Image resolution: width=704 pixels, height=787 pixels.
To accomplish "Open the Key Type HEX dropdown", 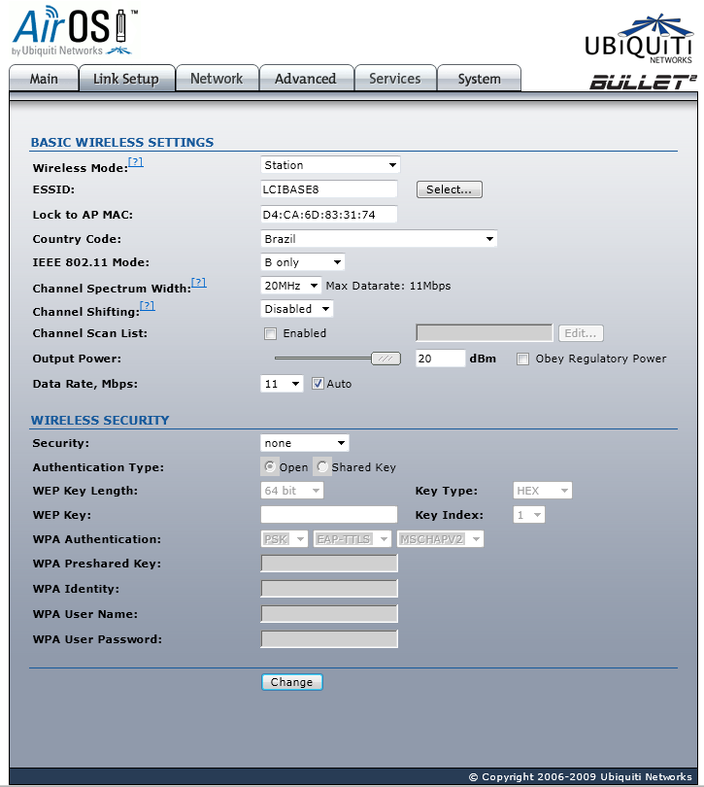I will coord(543,491).
